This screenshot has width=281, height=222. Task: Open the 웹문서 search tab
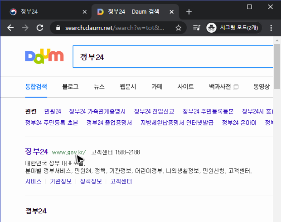coord(128,87)
